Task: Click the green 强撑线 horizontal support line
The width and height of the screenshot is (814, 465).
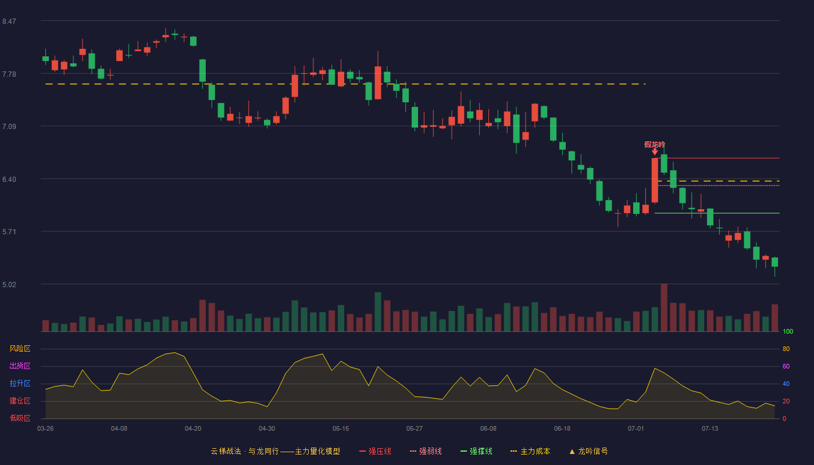Action: (717, 213)
